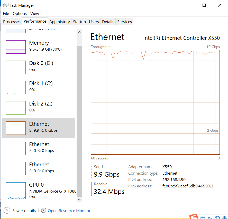Viewport: 228px width, 219px height.
Task: Collapse the view with Fewer details
Action: pyautogui.click(x=20, y=211)
